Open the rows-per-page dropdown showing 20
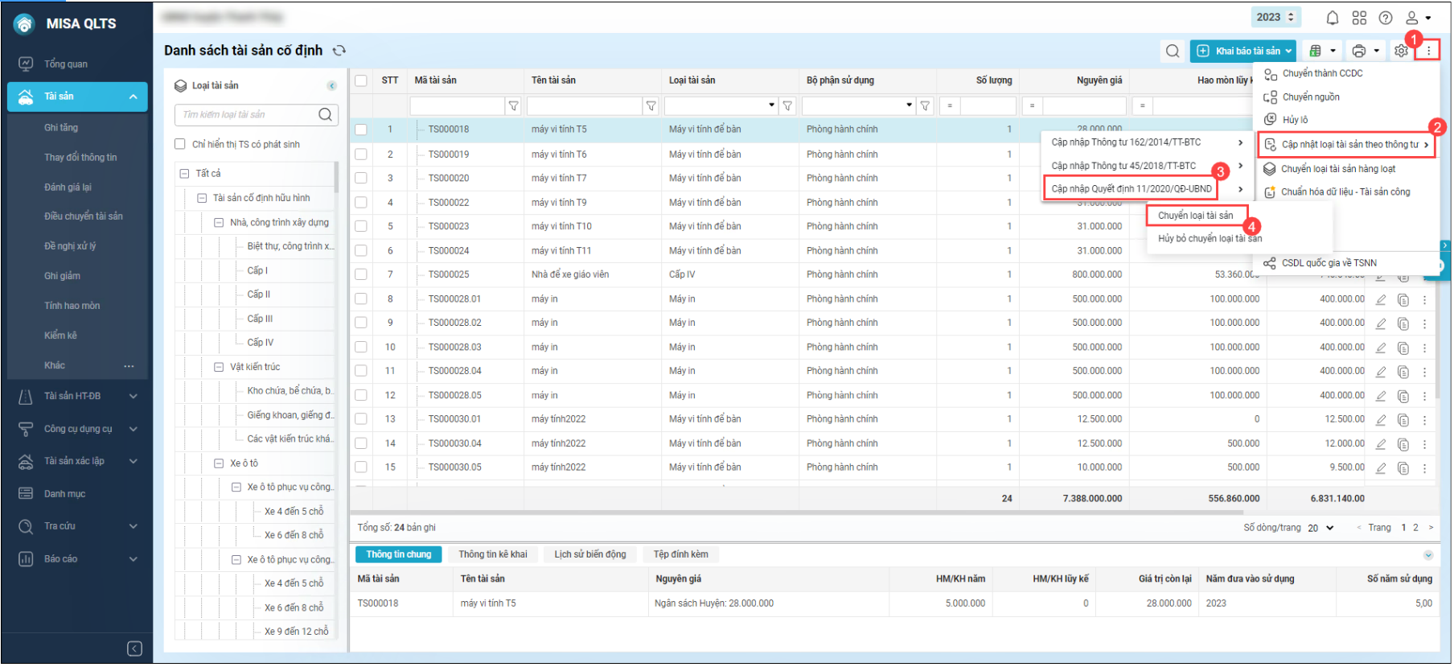The image size is (1454, 667). tap(1321, 529)
